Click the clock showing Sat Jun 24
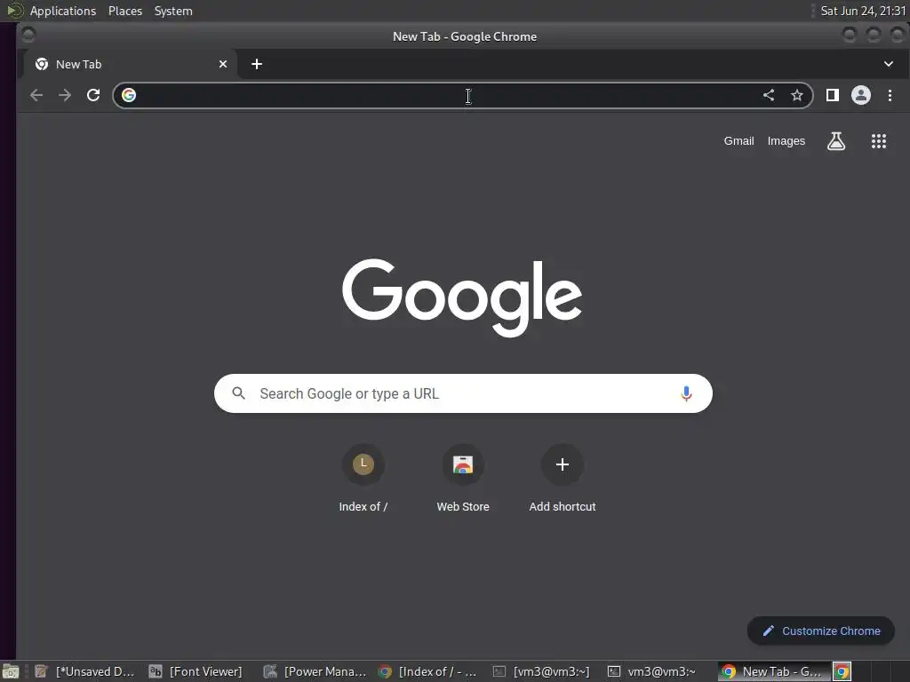Screen dimensions: 910x682 (x=863, y=11)
